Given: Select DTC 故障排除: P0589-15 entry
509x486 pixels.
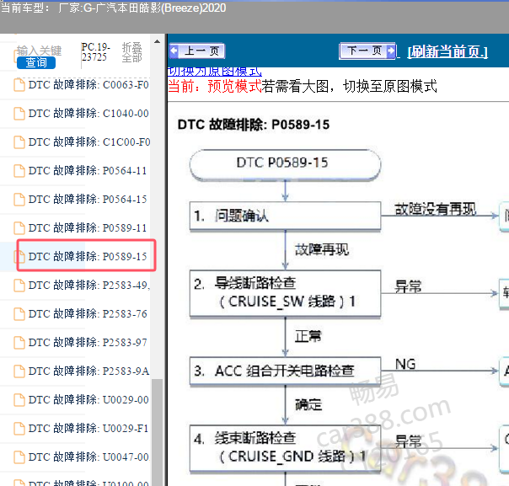Looking at the screenshot, I should [x=88, y=257].
